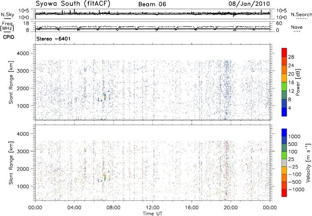Click the '12:00' time axis tick
Viewport: 312px width, 216px height.
click(x=152, y=208)
